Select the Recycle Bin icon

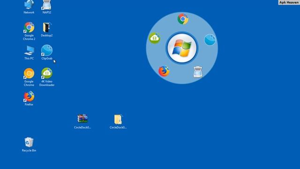tap(29, 144)
